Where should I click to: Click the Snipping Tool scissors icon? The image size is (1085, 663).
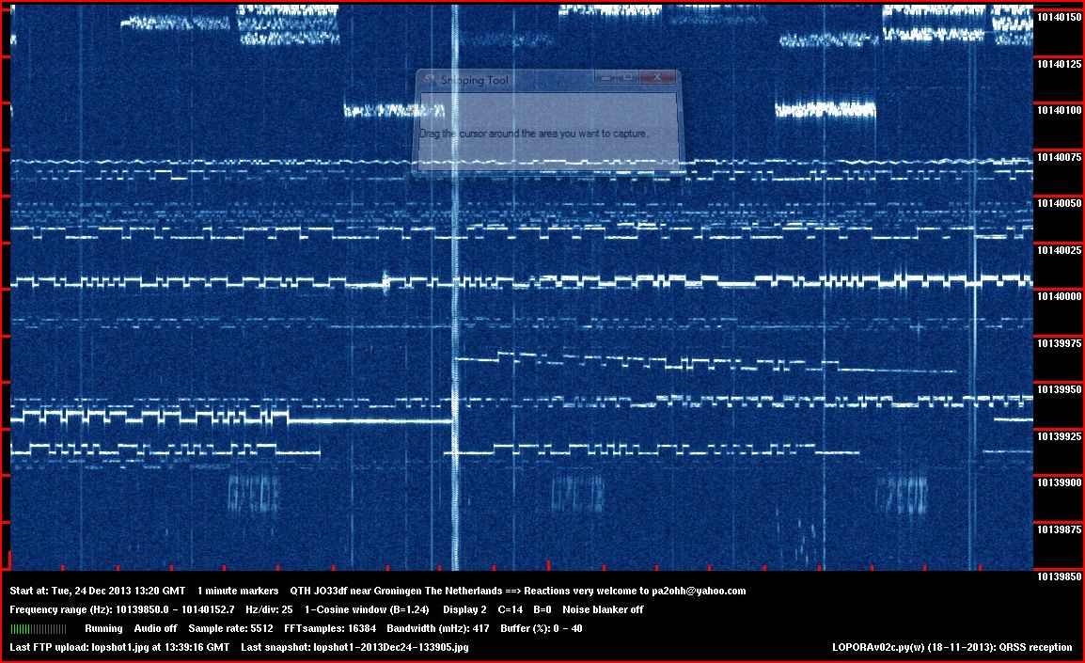pos(430,80)
